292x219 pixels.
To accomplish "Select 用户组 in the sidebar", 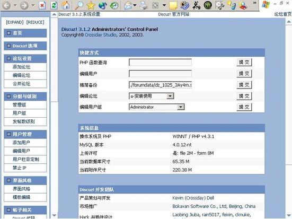I will [25, 113].
